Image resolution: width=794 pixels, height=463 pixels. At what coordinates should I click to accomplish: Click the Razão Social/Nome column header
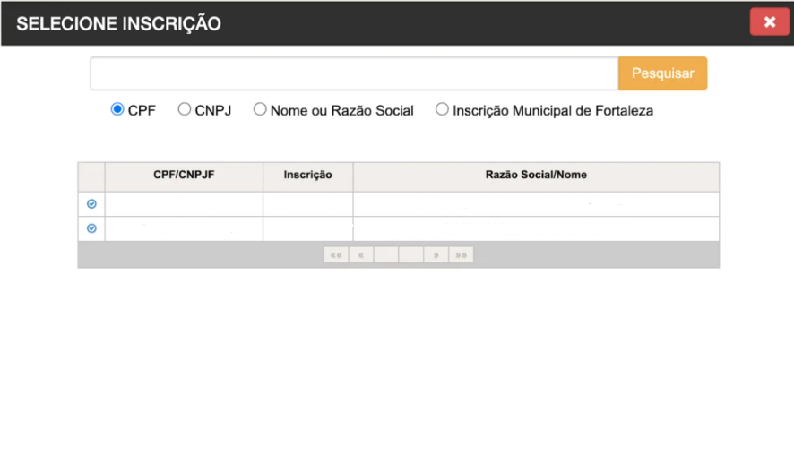(536, 176)
